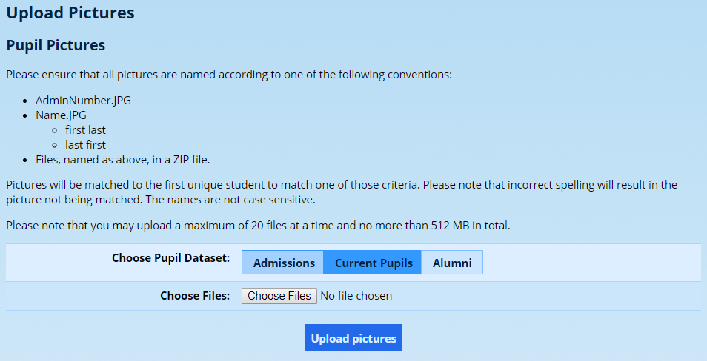Click the Pupil Pictures subheading

coord(56,45)
